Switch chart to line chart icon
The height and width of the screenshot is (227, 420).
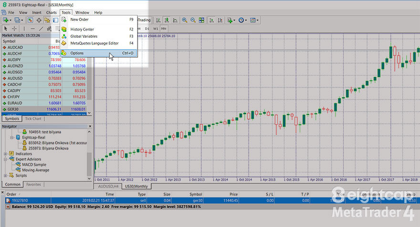(175, 20)
